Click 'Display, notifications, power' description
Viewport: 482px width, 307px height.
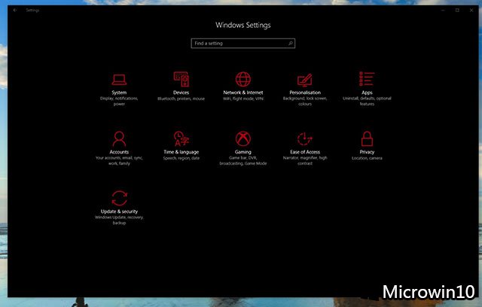point(119,101)
